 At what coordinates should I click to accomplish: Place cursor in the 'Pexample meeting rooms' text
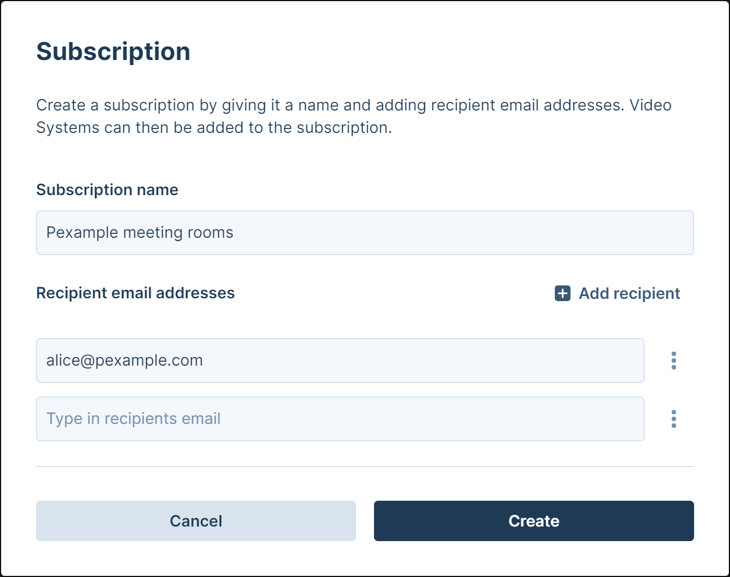[x=140, y=233]
